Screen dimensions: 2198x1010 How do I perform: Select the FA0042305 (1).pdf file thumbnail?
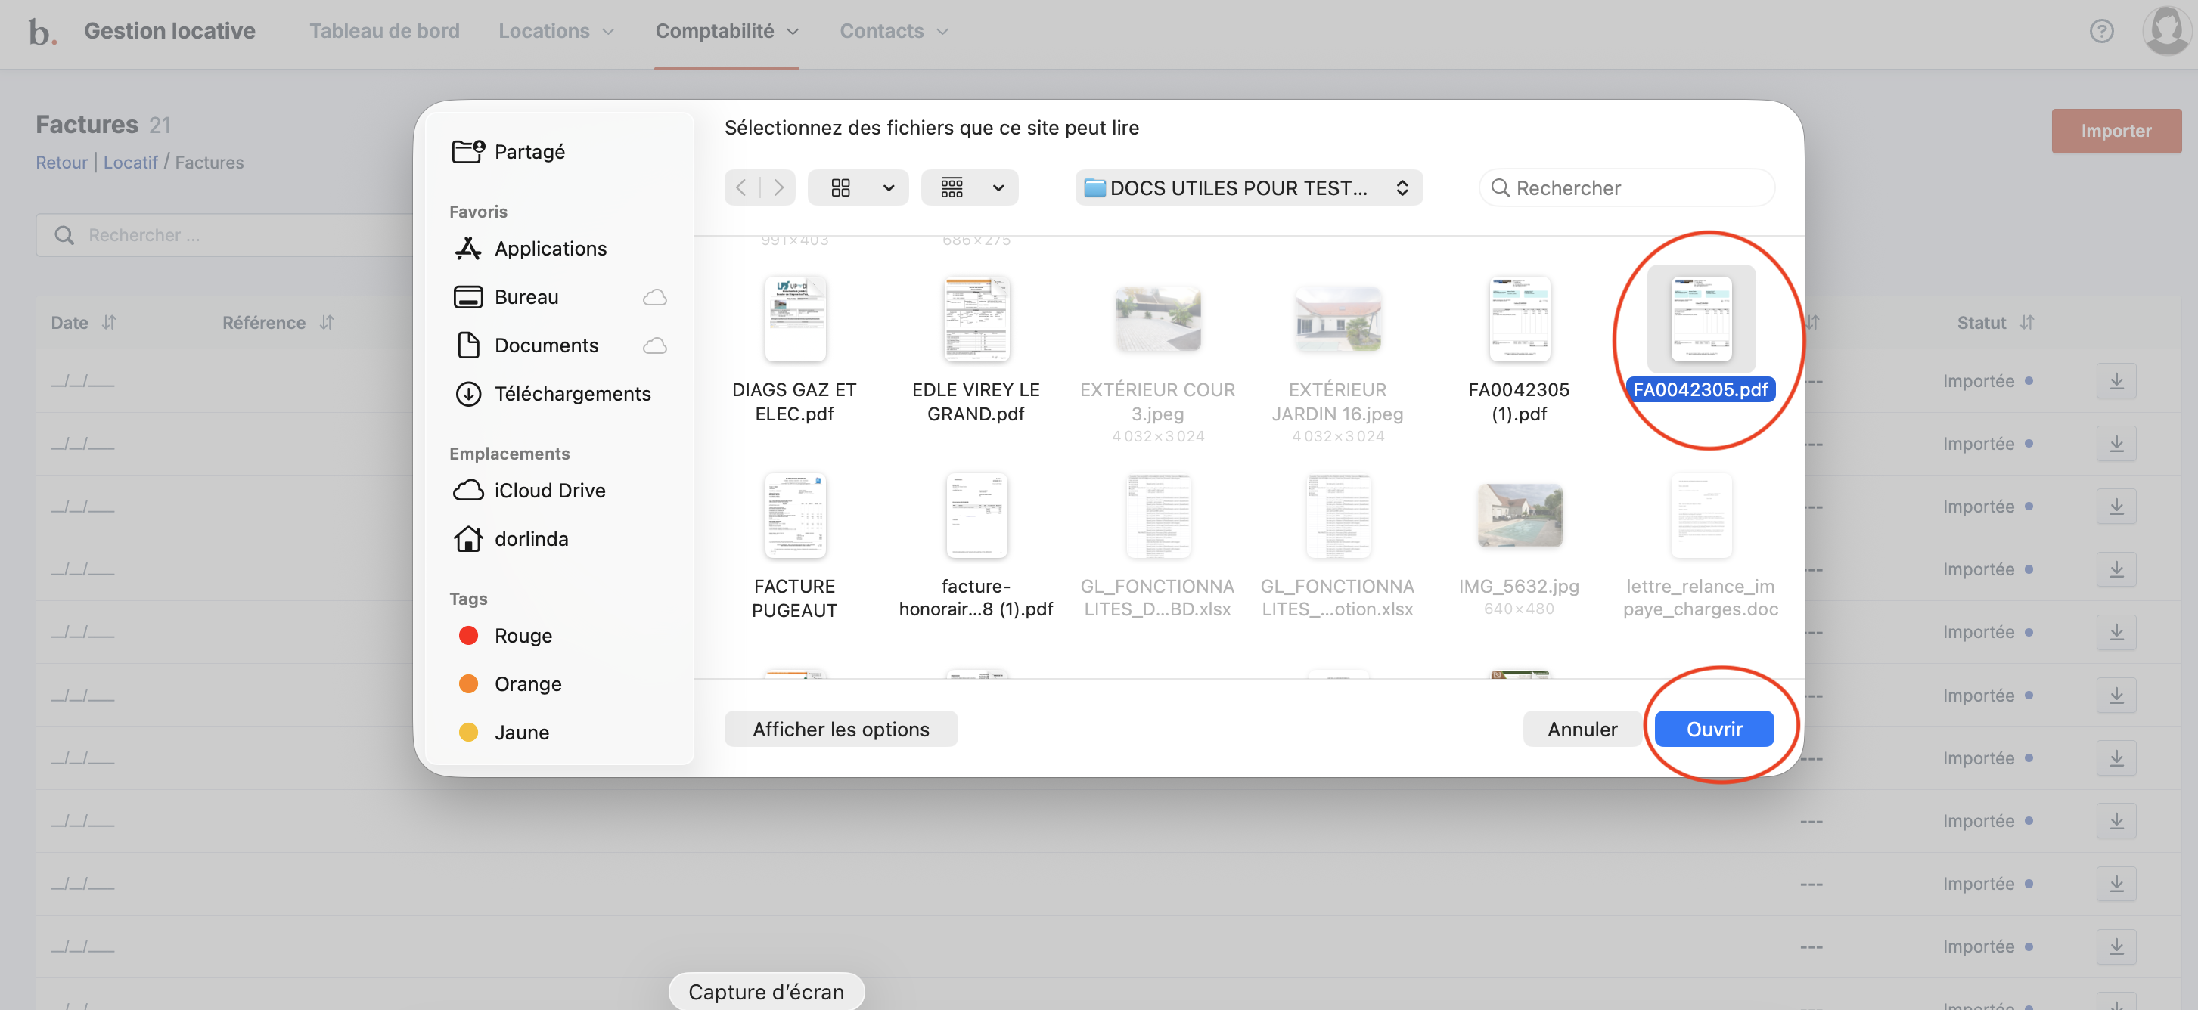point(1519,320)
